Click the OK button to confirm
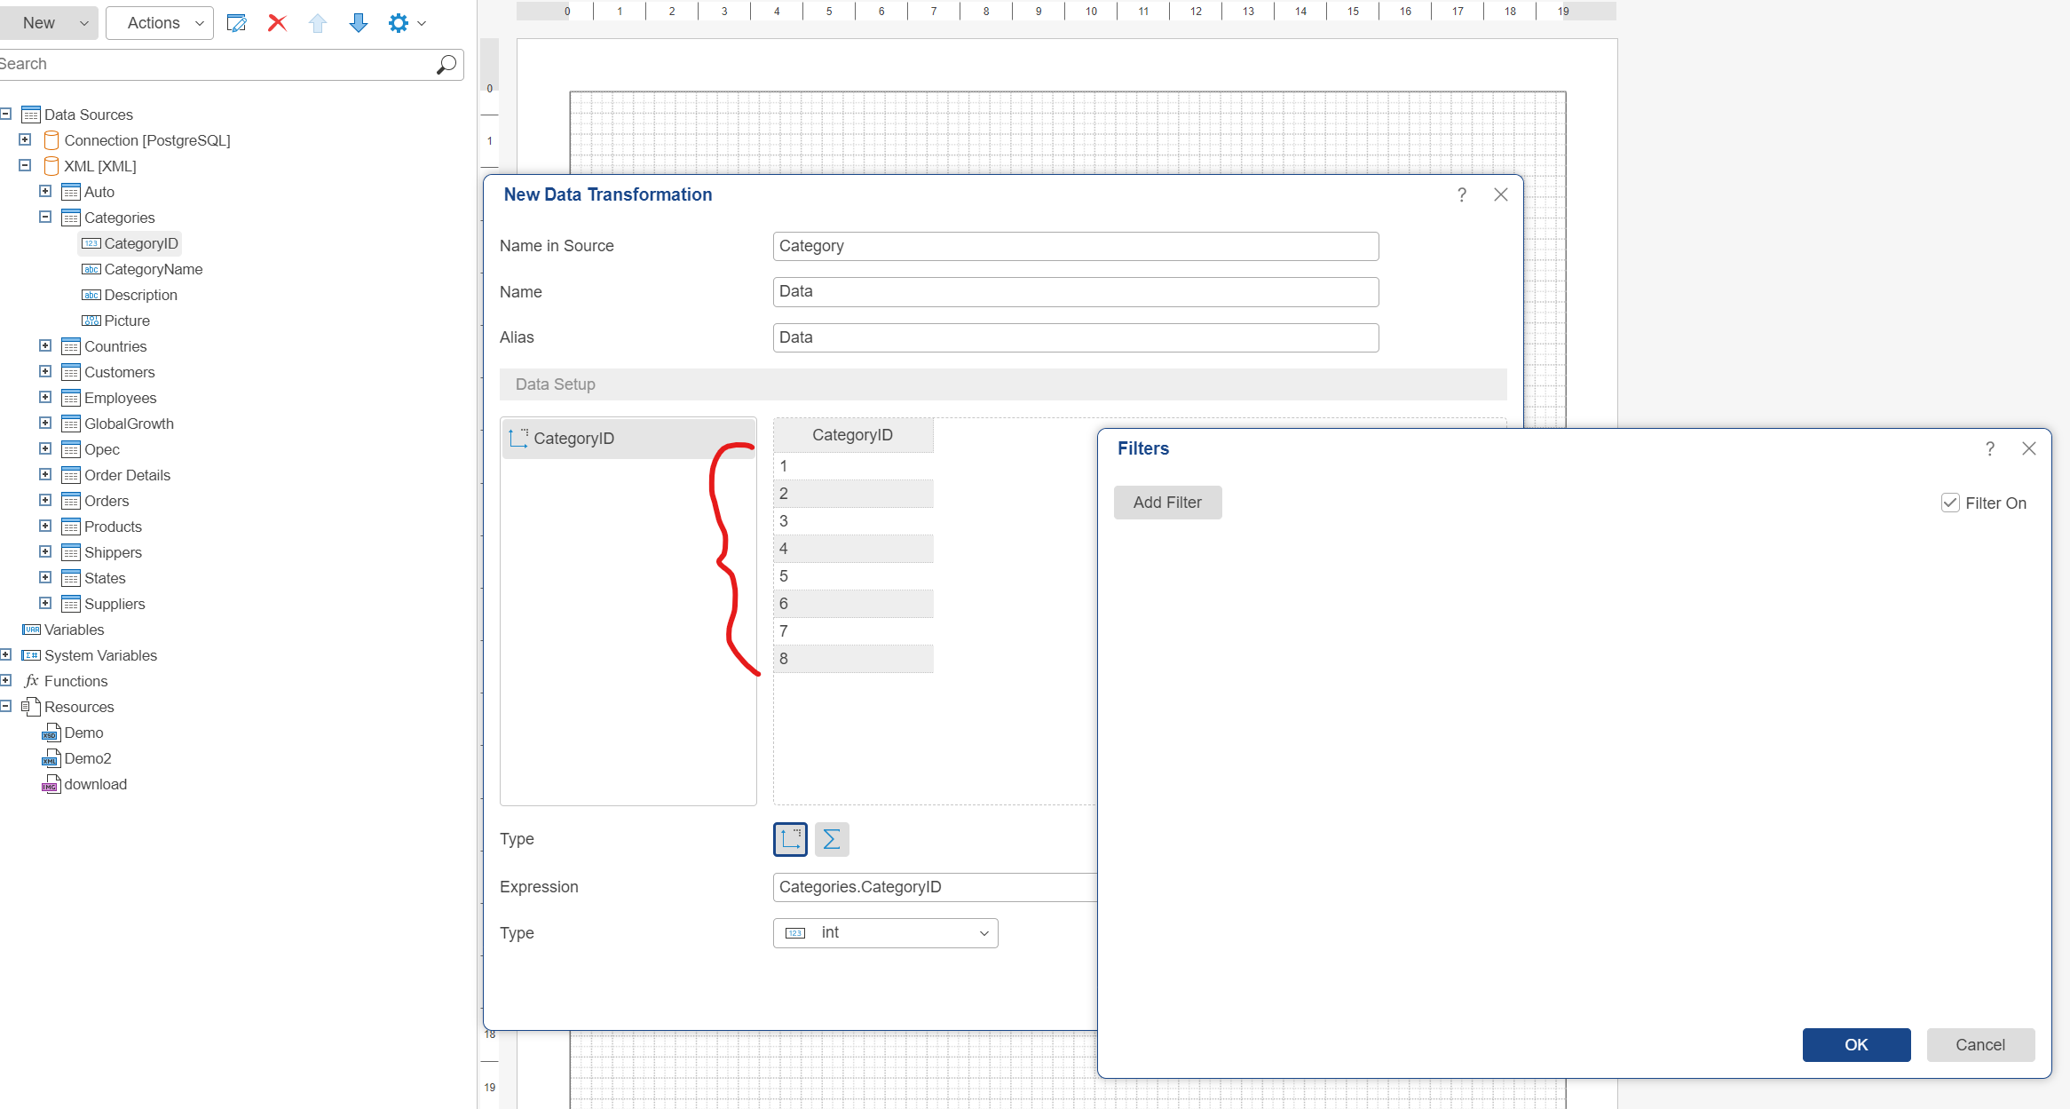This screenshot has height=1109, width=2070. point(1855,1045)
